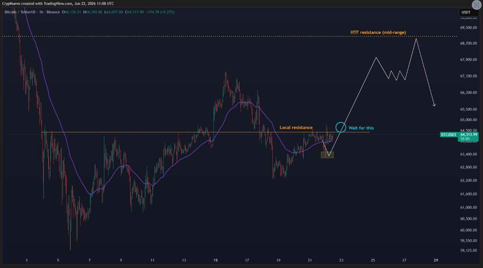
Task: Click the 65,500.00 price axis label
Action: pos(469,109)
